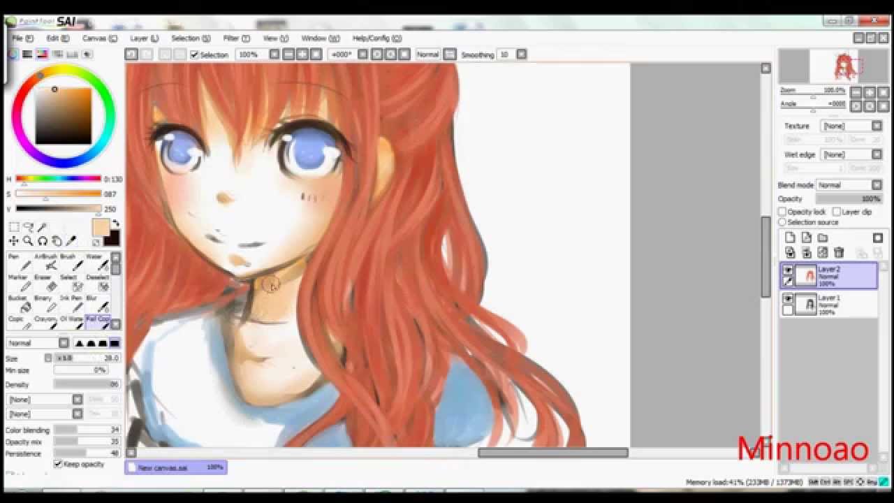Pick the magic wand tool
The height and width of the screenshot is (503, 894).
point(43,227)
